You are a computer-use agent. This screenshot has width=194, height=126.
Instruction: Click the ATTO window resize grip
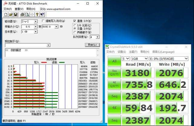[x=101, y=121]
